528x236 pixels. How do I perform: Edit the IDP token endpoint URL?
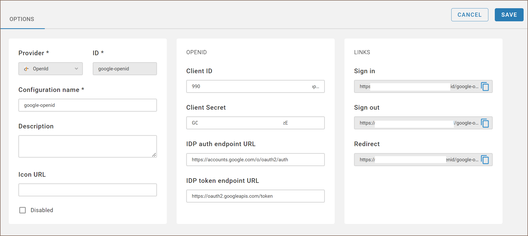click(255, 196)
